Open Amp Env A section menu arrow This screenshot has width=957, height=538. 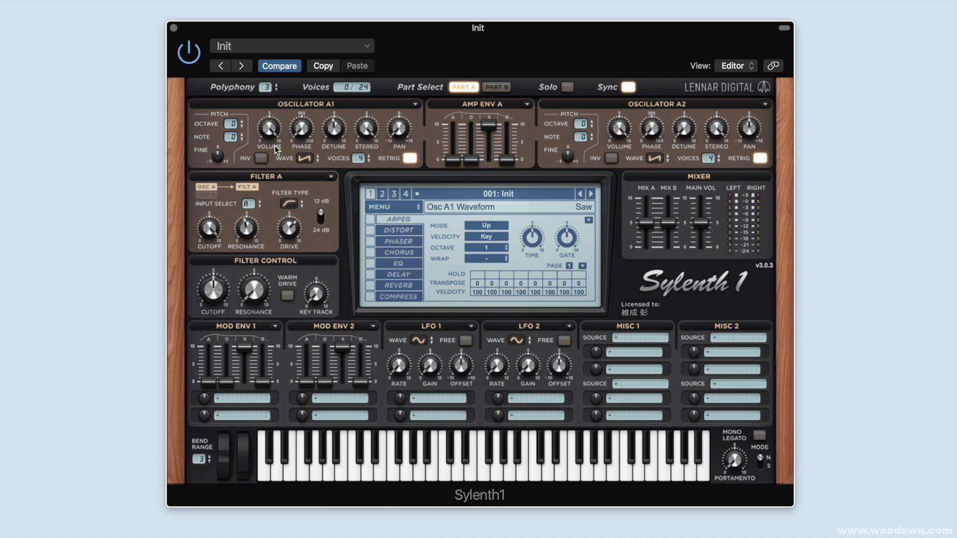click(x=527, y=104)
